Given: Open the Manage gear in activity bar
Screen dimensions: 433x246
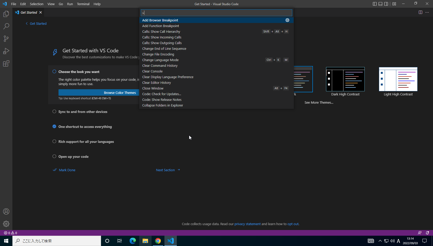Looking at the screenshot, I should [x=6, y=224].
